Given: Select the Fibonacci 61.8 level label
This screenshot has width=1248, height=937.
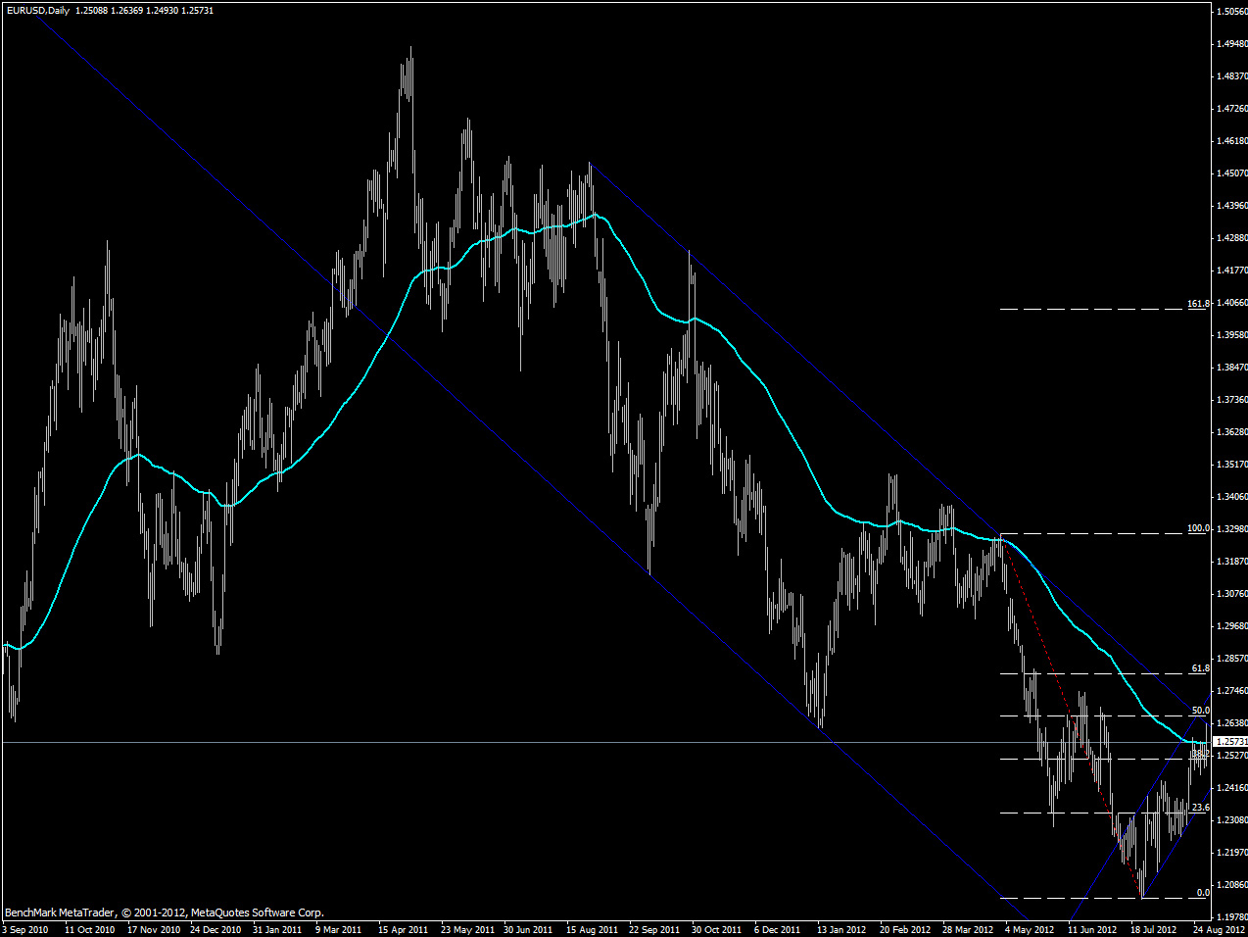Looking at the screenshot, I should 1200,668.
